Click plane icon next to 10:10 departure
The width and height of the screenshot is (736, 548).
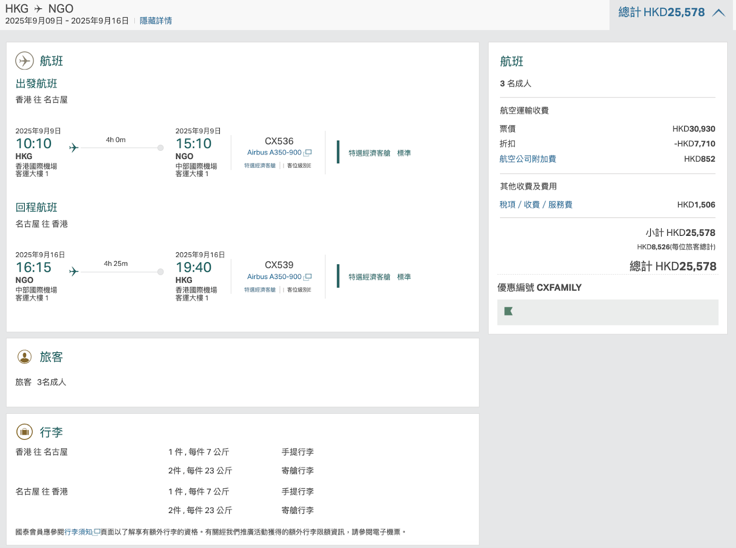[x=74, y=148]
